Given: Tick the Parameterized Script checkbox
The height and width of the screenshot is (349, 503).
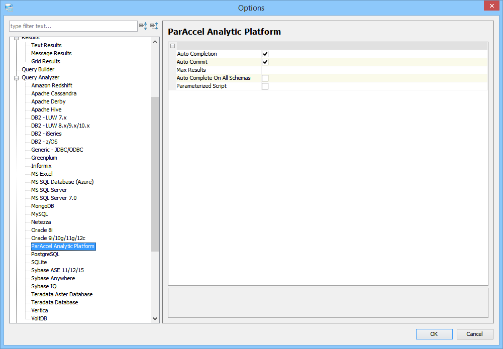Looking at the screenshot, I should pyautogui.click(x=265, y=86).
